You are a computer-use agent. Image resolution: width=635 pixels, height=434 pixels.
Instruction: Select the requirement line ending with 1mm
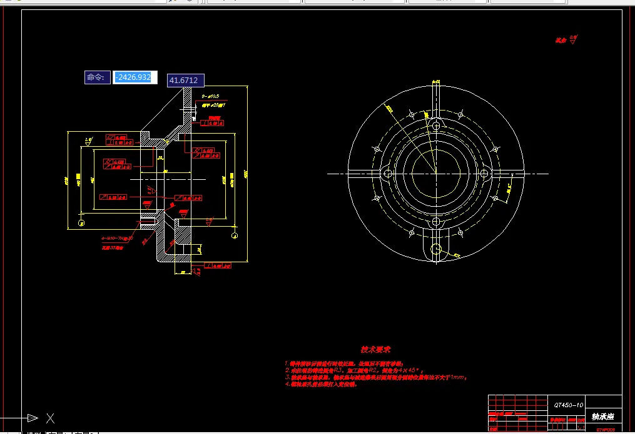click(376, 377)
